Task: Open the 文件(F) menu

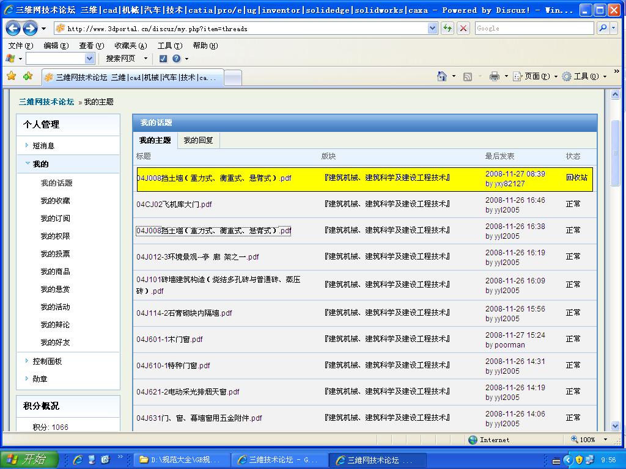Action: (21, 46)
